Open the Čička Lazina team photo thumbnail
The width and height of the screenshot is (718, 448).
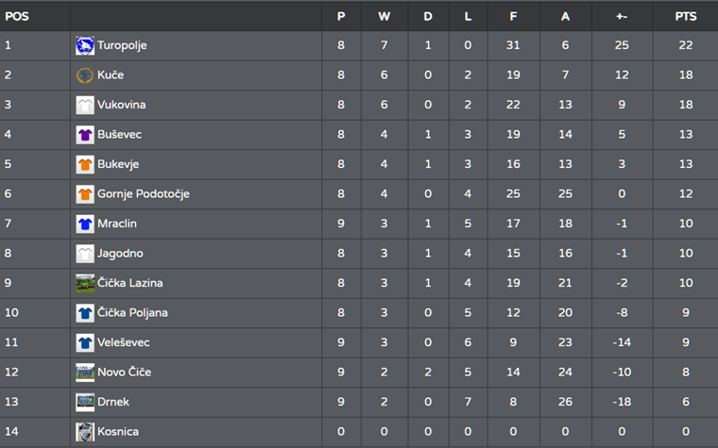(x=85, y=283)
